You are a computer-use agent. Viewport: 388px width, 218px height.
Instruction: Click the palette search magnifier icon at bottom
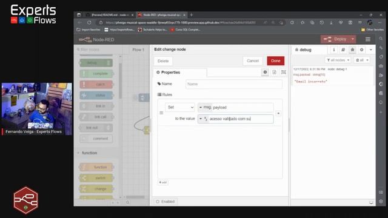[128, 202]
